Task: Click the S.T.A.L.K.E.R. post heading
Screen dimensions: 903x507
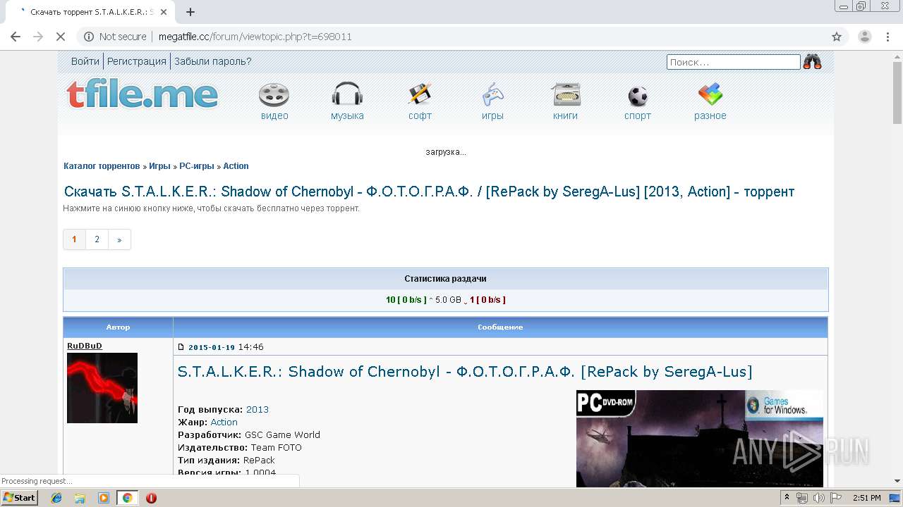Action: coord(465,372)
